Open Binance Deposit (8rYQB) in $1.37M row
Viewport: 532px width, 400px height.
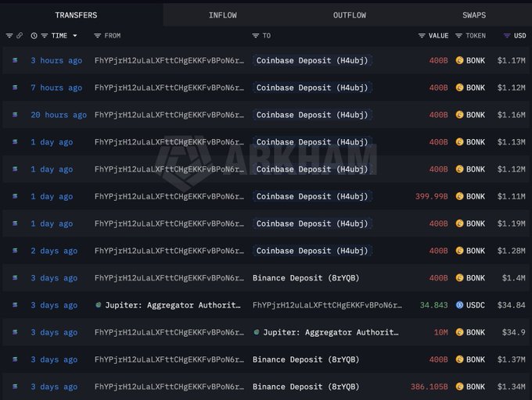(x=306, y=359)
